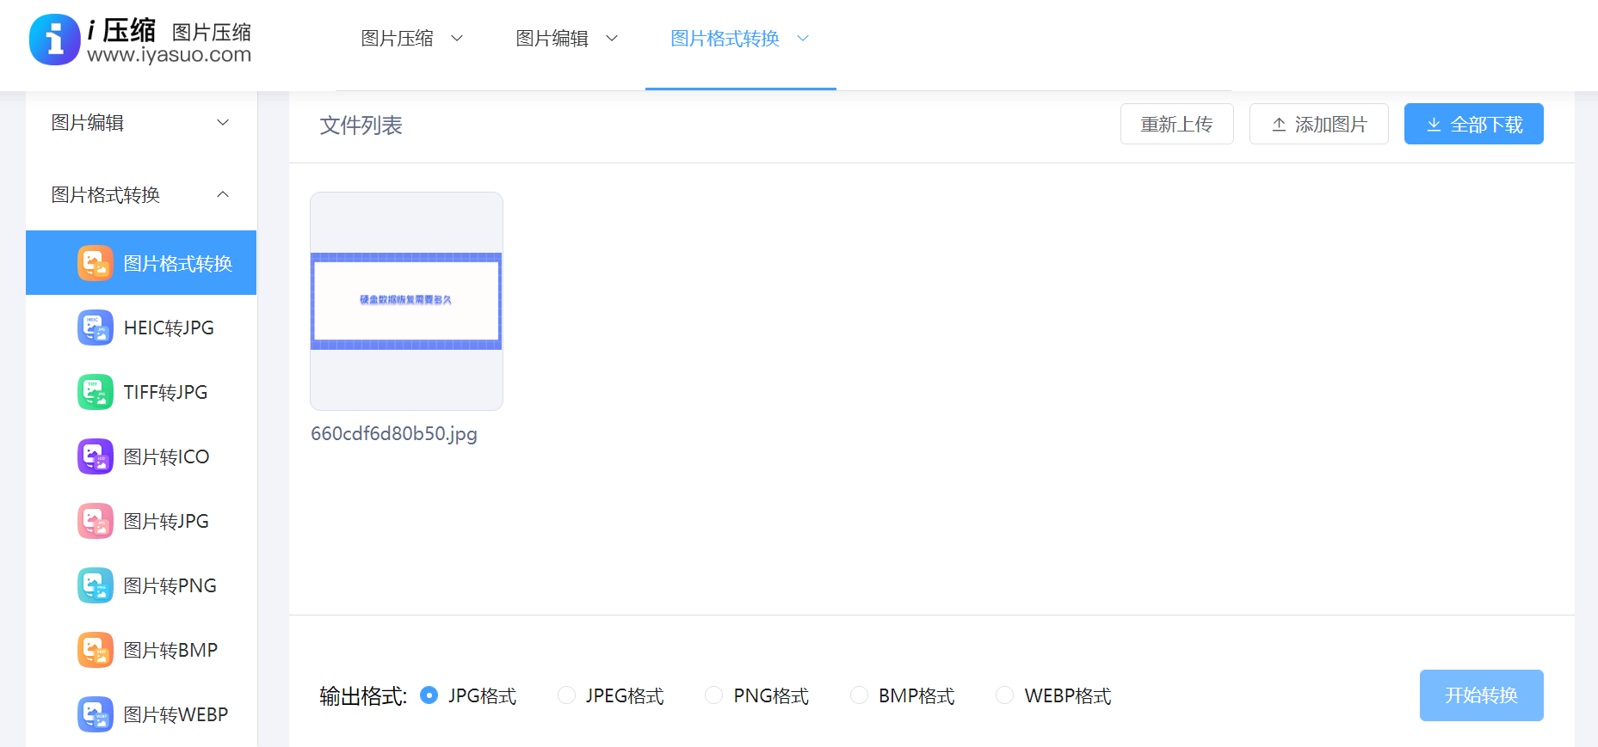The width and height of the screenshot is (1598, 747).
Task: Open the 图片转BMP tool icon
Action: (x=96, y=650)
